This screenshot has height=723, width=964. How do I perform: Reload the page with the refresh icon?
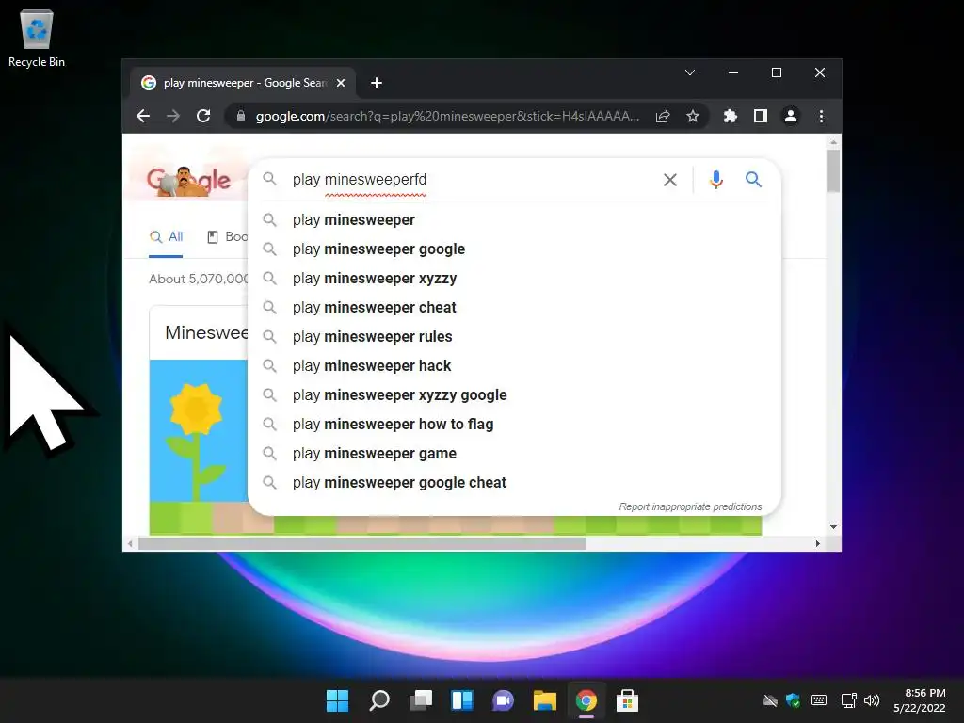[203, 116]
